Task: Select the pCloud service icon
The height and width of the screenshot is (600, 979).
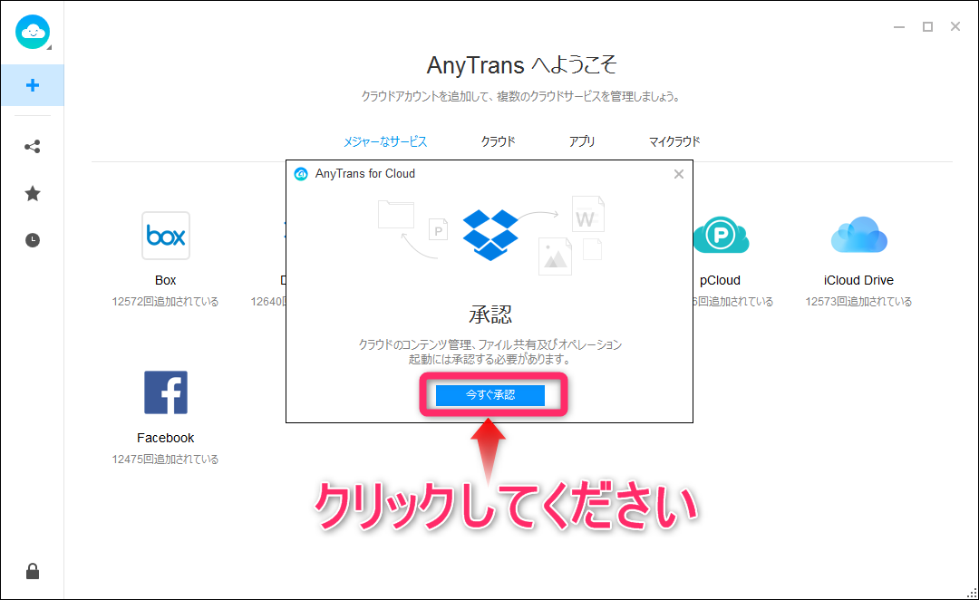Action: tap(721, 235)
